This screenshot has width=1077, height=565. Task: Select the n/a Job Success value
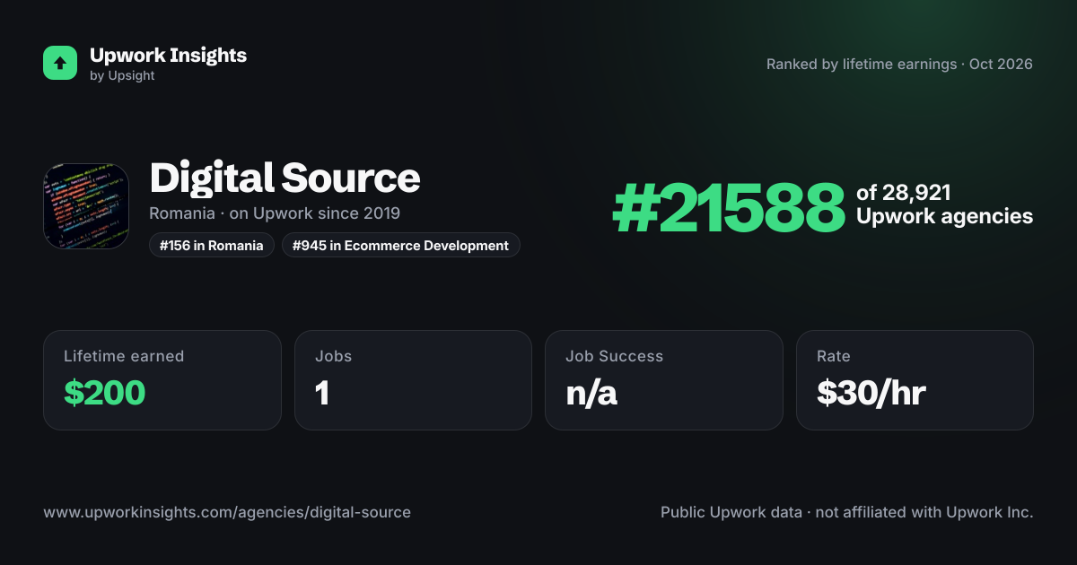[x=591, y=393]
